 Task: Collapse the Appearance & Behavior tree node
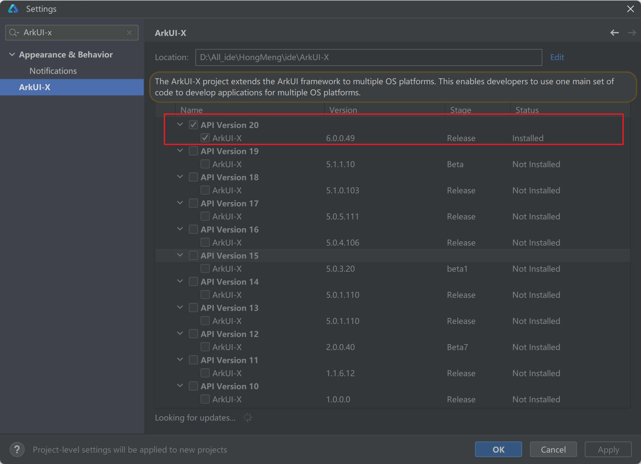[12, 55]
